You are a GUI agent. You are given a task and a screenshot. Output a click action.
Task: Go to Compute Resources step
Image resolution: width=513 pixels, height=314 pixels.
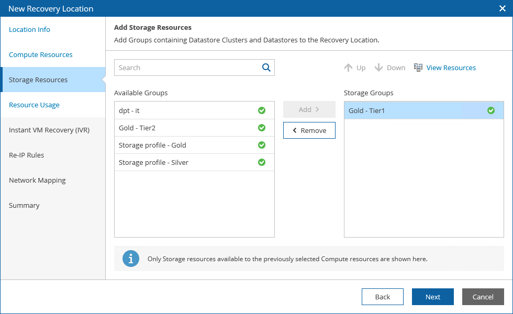tap(41, 55)
